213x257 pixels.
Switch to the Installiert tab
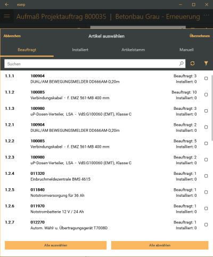[80, 50]
